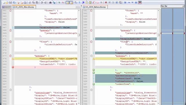Click green added-line marker beside "indentTree" line
186x105 pixels.
click(94, 84)
